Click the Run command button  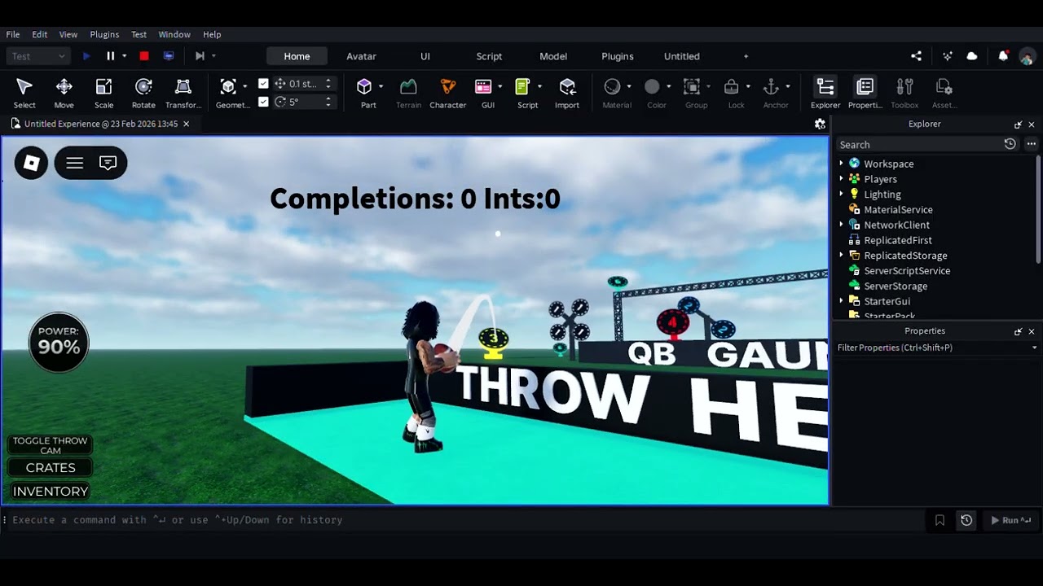click(1010, 520)
